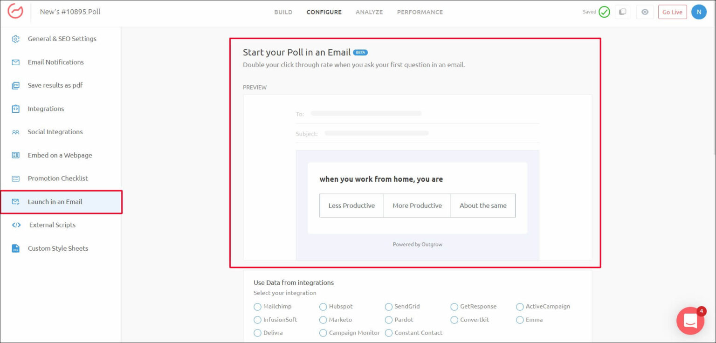Viewport: 716px width, 343px height.
Task: Open Embed on a Webpage settings
Action: (60, 155)
